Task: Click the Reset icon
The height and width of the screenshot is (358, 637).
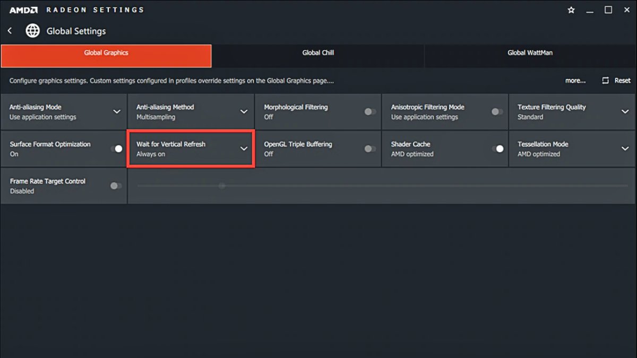Action: click(x=605, y=81)
